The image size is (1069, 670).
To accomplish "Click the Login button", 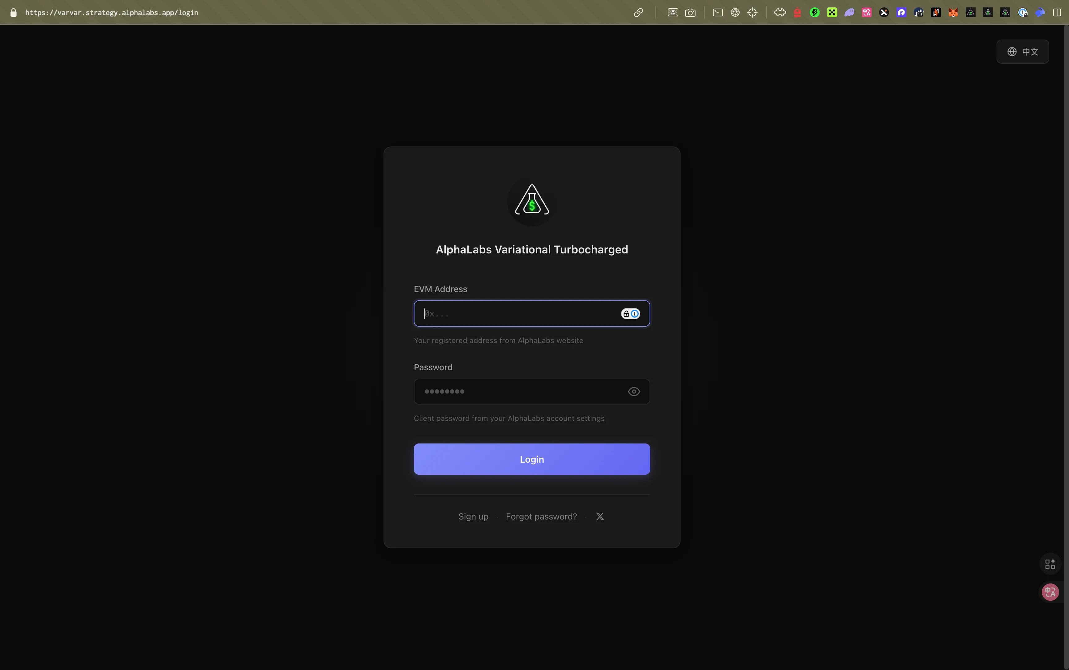I will point(532,459).
